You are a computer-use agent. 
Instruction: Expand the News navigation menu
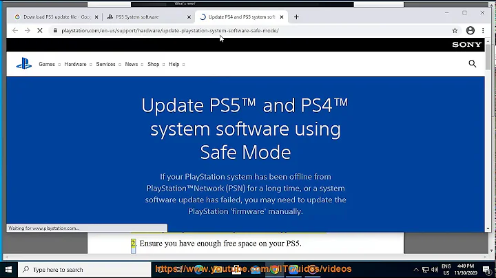134,64
